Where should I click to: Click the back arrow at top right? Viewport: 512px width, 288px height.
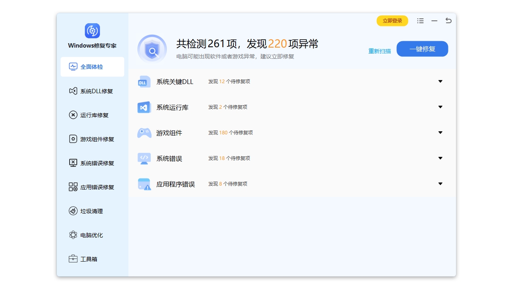(x=448, y=20)
